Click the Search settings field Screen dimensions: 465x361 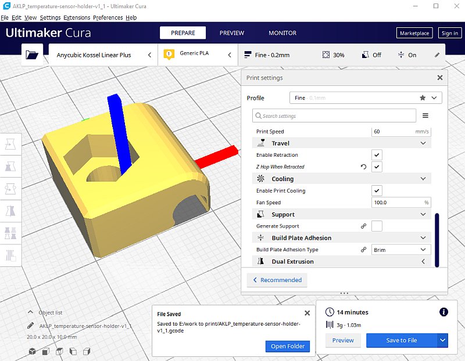tap(334, 116)
